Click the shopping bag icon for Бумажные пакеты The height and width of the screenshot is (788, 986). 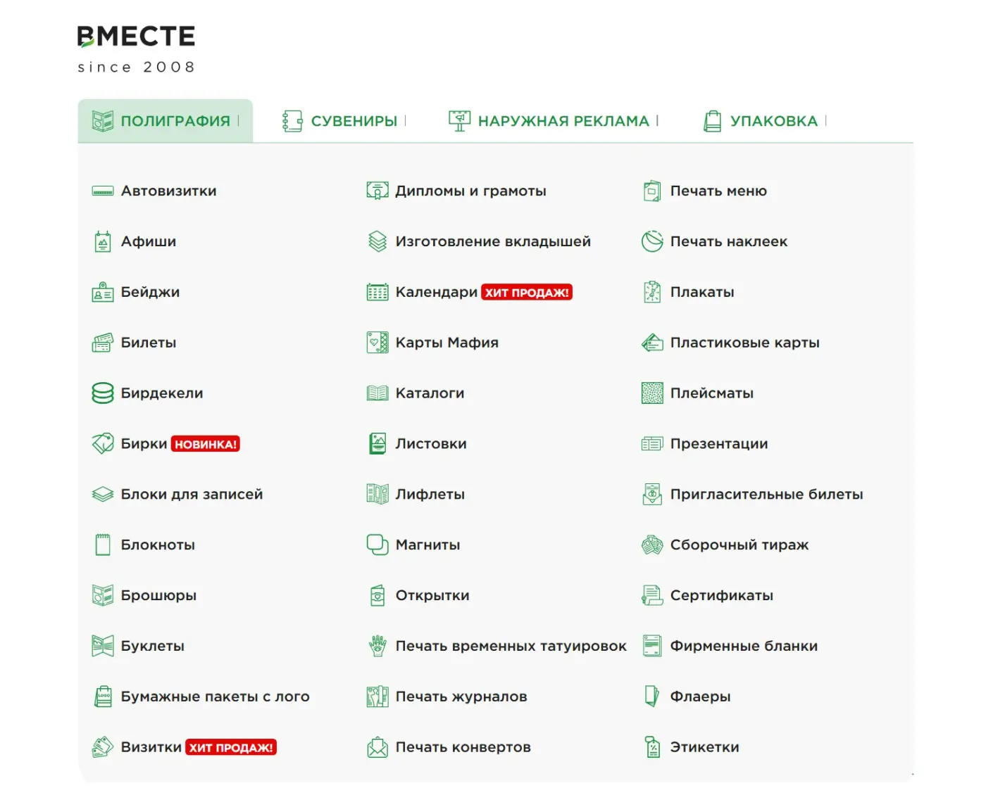tap(103, 697)
